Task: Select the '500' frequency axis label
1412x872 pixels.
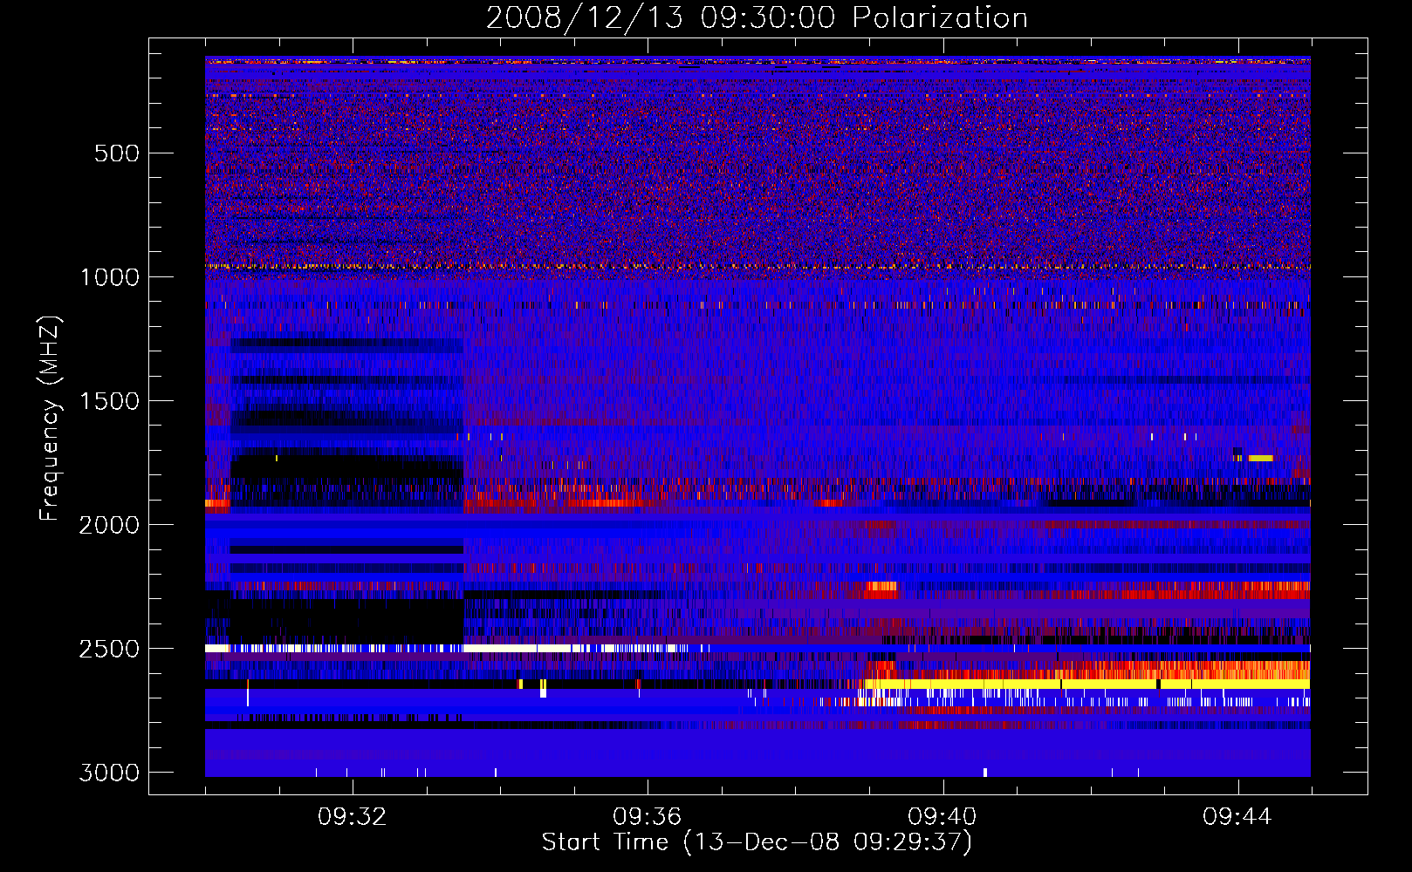Action: click(x=117, y=153)
